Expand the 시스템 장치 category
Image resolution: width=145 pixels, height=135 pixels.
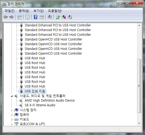pos(12,110)
